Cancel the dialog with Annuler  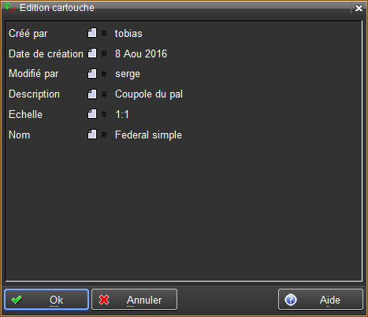134,300
